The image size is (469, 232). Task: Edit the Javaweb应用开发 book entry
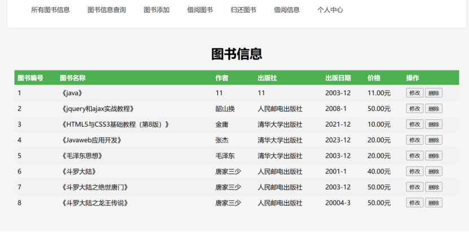point(415,140)
